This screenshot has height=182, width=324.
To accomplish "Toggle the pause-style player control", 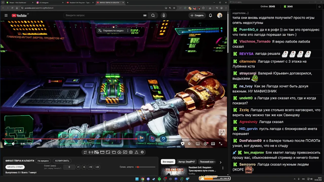I will tap(189, 144).
